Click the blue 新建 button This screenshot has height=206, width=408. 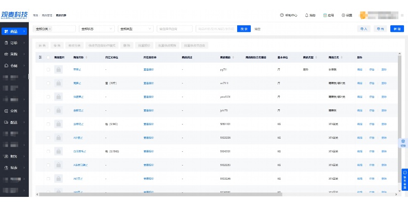(397, 29)
